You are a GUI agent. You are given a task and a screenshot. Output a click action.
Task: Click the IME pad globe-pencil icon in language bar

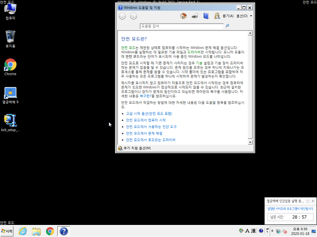pyautogui.click(x=241, y=231)
